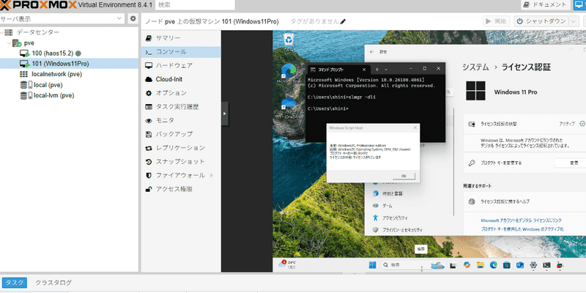Switch to the タスク log tab

(15, 283)
